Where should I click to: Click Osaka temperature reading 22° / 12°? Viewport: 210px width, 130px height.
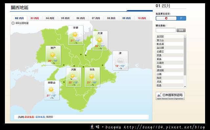pyautogui.click(x=73, y=83)
